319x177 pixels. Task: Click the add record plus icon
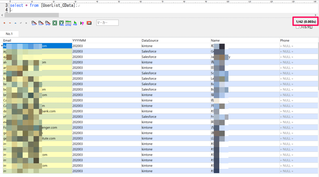(4, 23)
